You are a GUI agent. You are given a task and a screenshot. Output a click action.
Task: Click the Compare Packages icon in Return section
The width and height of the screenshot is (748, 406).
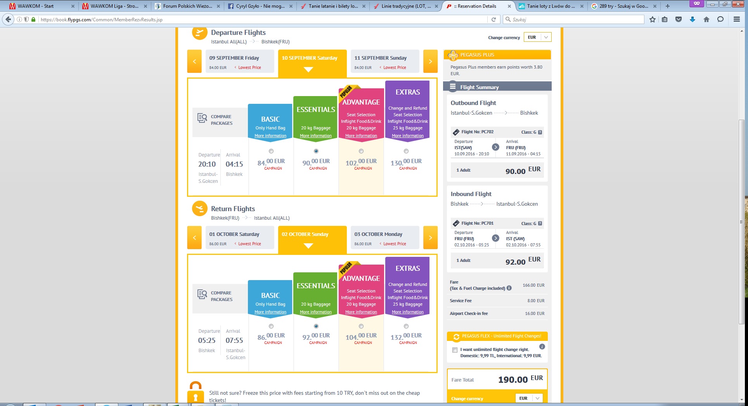click(x=202, y=294)
